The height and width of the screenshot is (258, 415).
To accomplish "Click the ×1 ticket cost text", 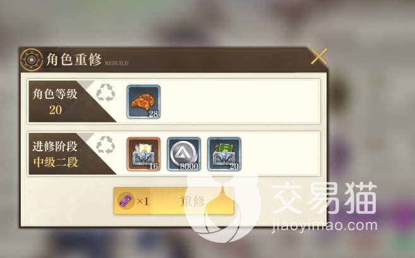I will (143, 201).
